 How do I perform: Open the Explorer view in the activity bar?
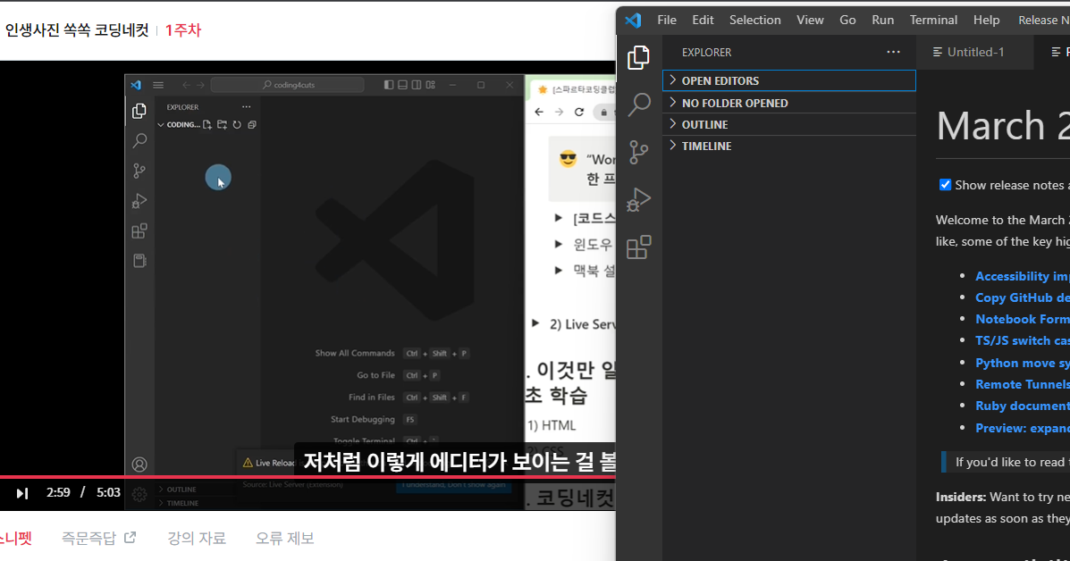point(639,57)
